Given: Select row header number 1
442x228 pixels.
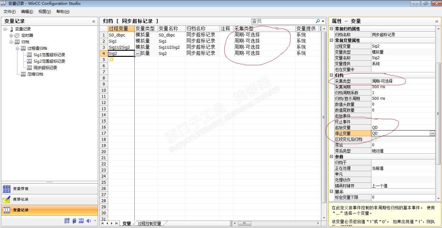Looking at the screenshot, I should click(104, 35).
